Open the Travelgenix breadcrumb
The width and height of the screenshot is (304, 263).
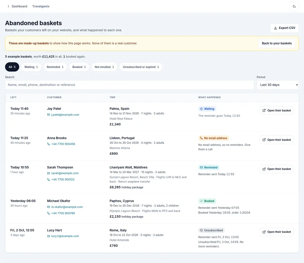41,6
